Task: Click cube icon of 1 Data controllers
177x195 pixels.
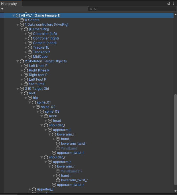Action: (x=22, y=25)
